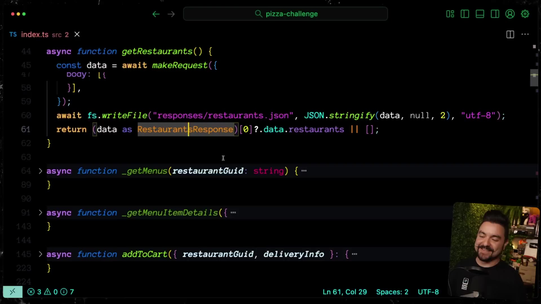Click the remote window status icon
The width and height of the screenshot is (541, 304).
(13, 292)
